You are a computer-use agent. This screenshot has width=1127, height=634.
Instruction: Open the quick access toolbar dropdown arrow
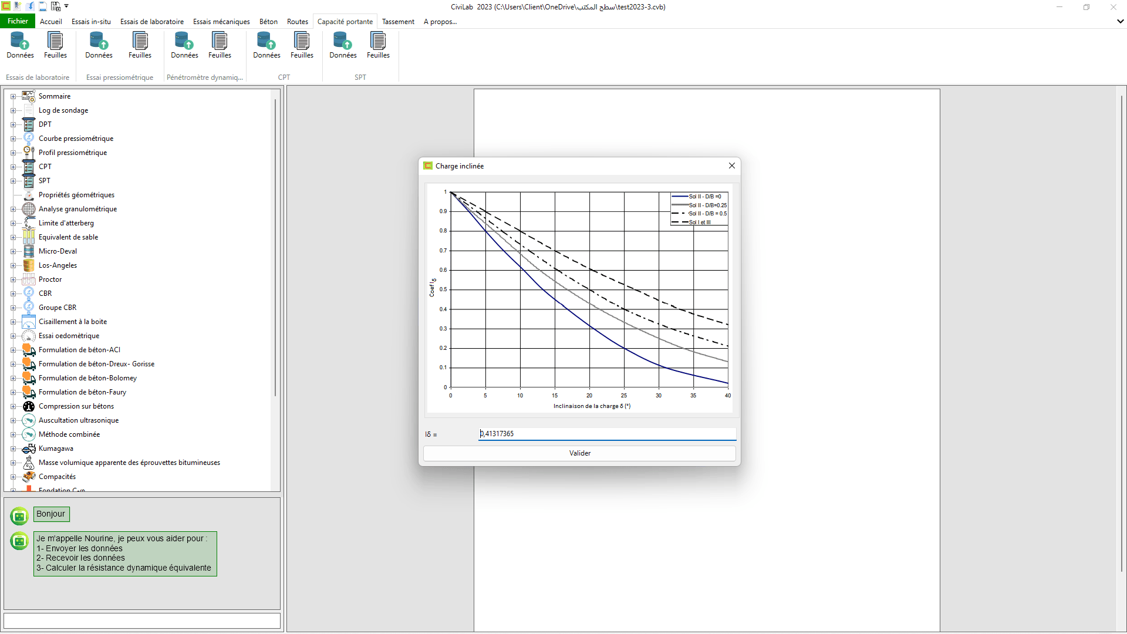tap(66, 6)
